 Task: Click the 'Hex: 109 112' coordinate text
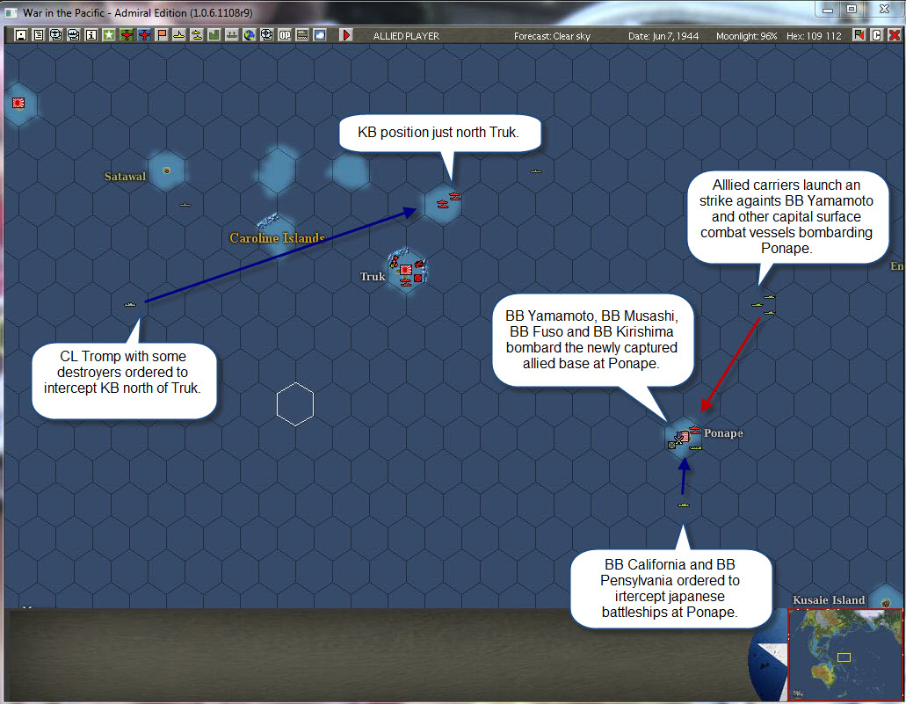click(x=814, y=36)
